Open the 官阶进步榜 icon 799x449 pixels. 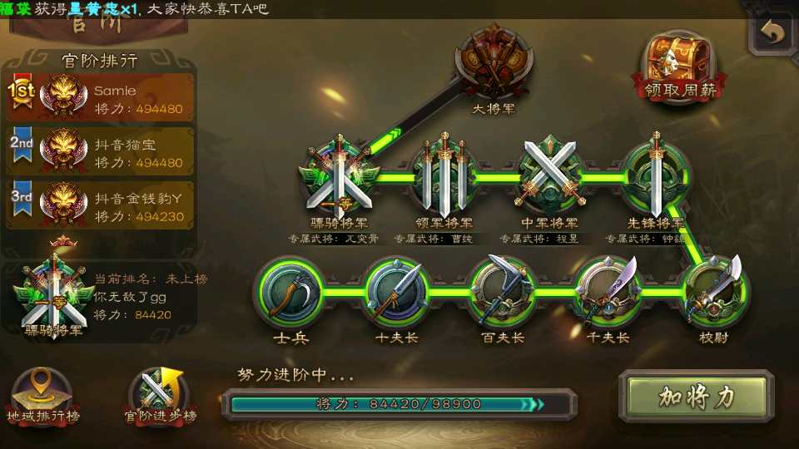pyautogui.click(x=161, y=397)
